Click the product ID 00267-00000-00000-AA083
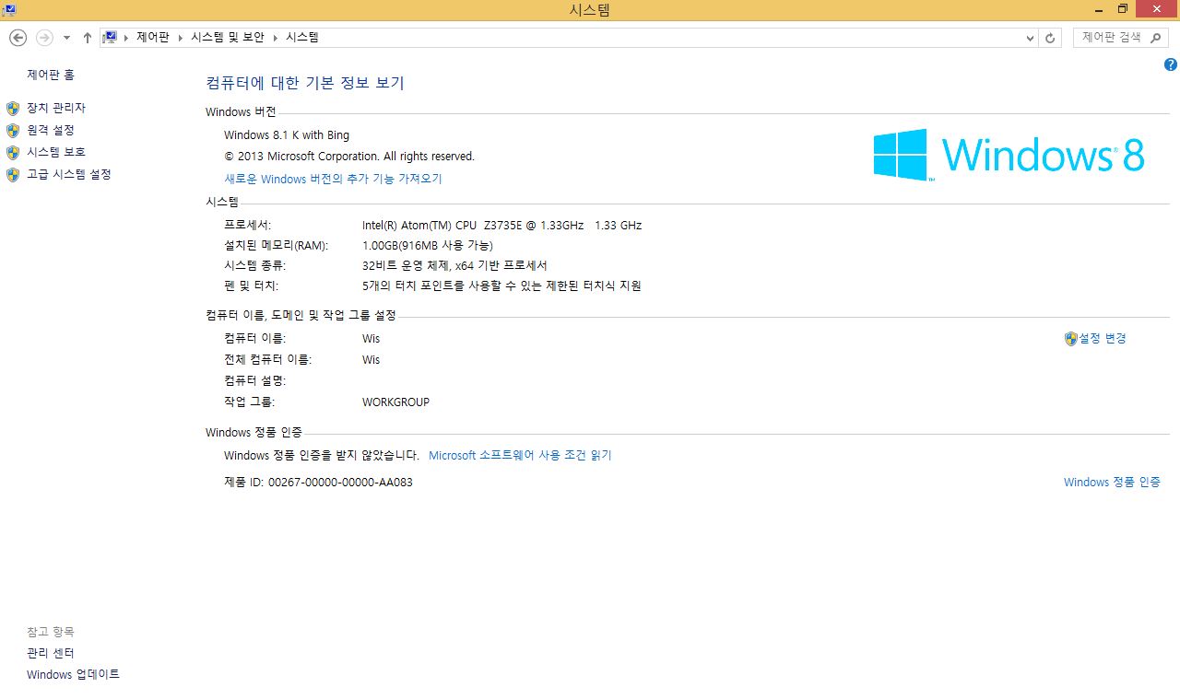 [340, 482]
